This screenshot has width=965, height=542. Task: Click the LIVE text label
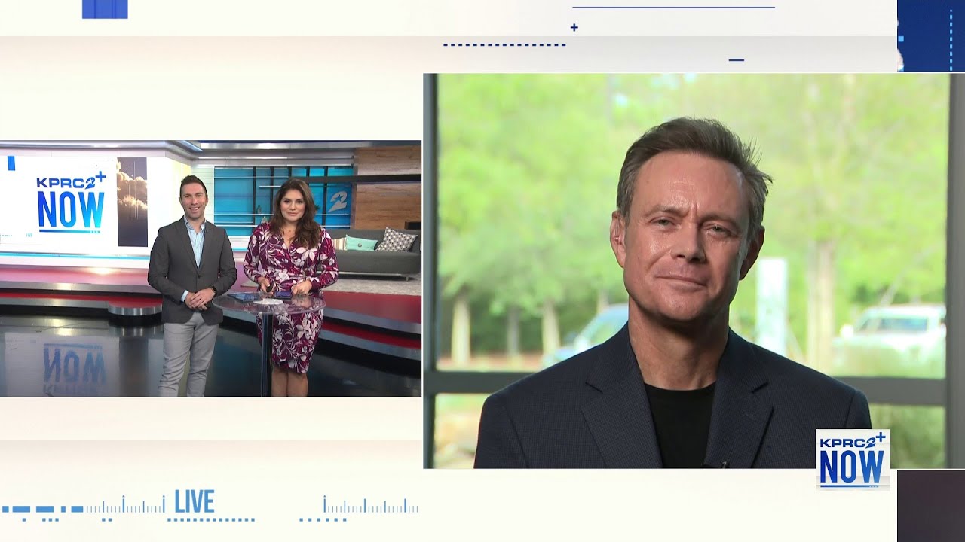pyautogui.click(x=195, y=501)
